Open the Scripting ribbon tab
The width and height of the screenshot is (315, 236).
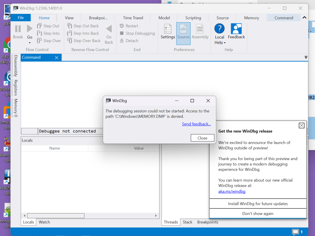(193, 18)
